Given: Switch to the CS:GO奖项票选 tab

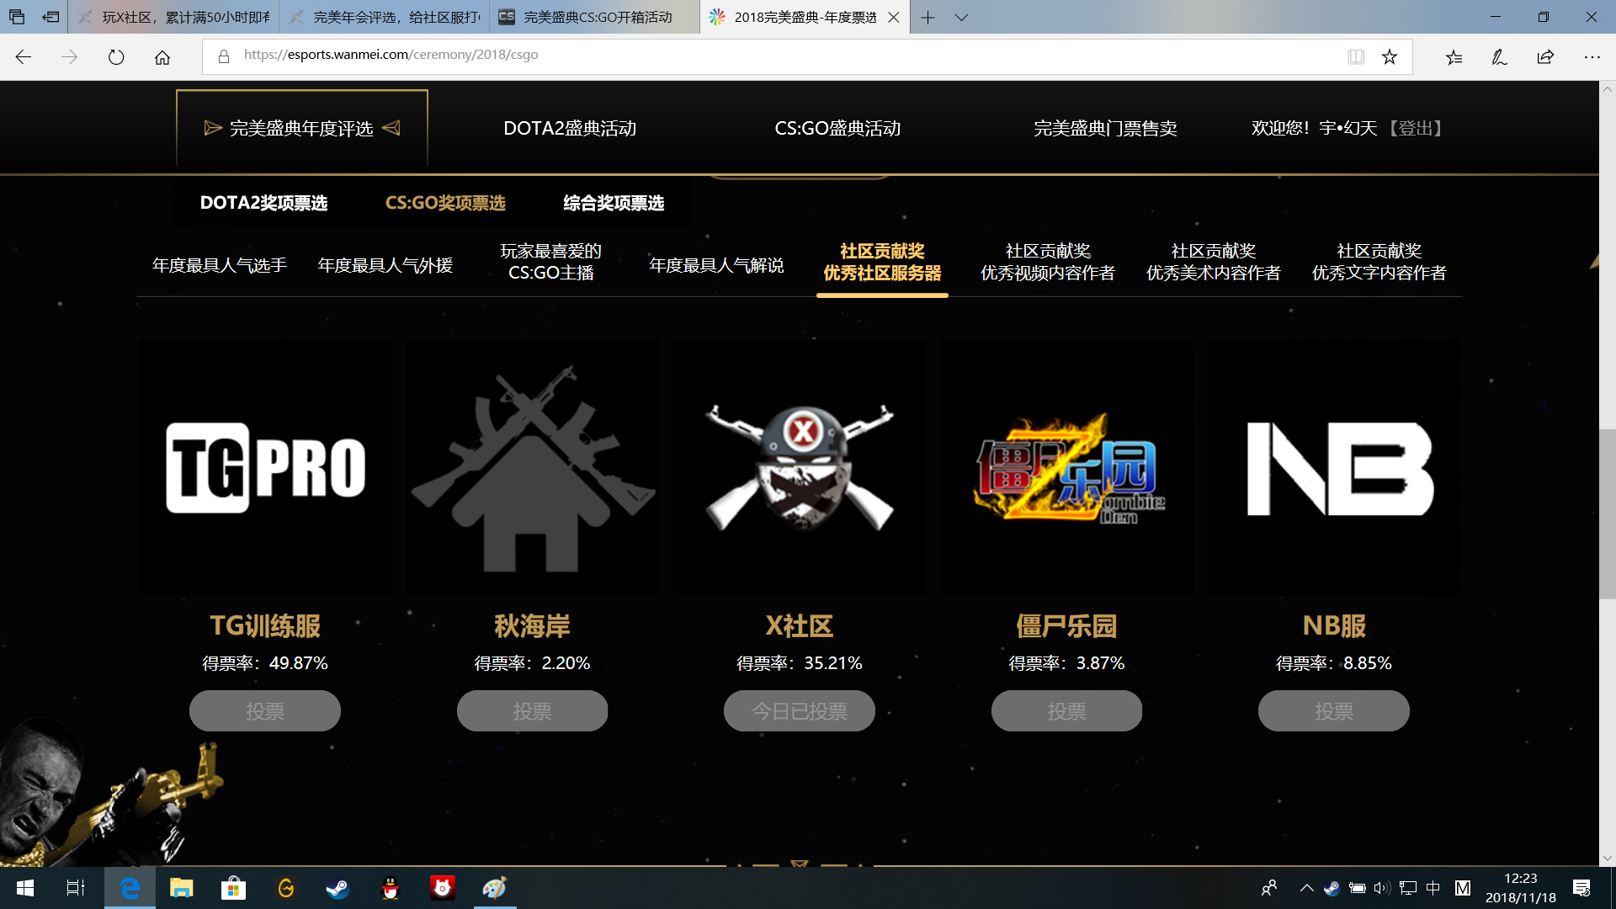Looking at the screenshot, I should tap(444, 202).
